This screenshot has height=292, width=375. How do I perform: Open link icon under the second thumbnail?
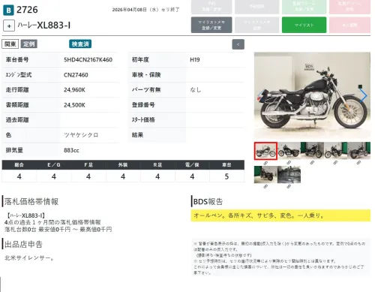tap(289, 163)
